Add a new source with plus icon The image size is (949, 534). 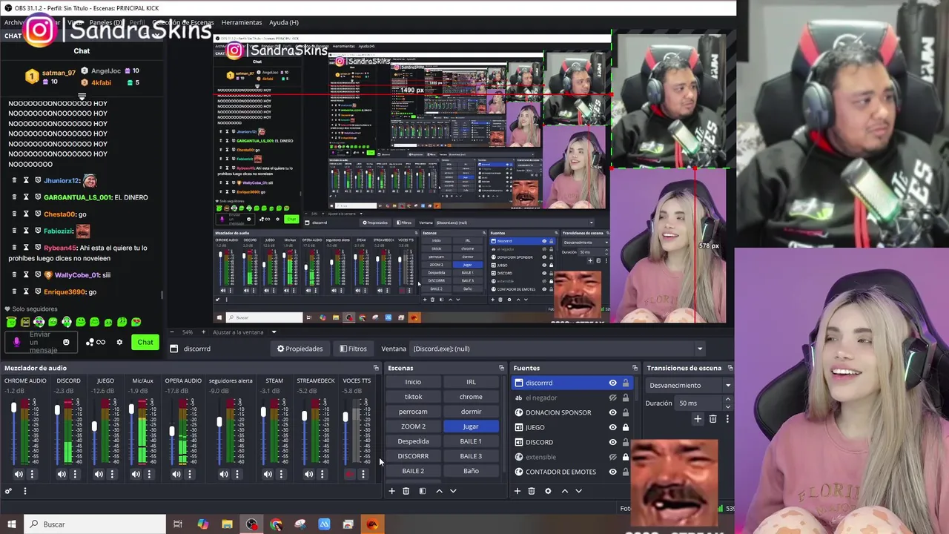click(x=518, y=491)
